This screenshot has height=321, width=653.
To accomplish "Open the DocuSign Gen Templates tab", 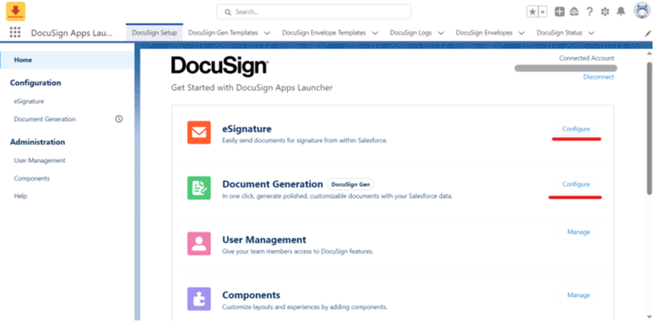I will [223, 33].
